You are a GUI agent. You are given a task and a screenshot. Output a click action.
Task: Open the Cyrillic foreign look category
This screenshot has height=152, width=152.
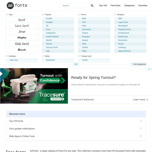94,60
